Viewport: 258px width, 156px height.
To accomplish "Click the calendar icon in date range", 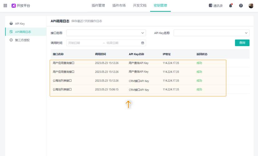I will [143, 43].
